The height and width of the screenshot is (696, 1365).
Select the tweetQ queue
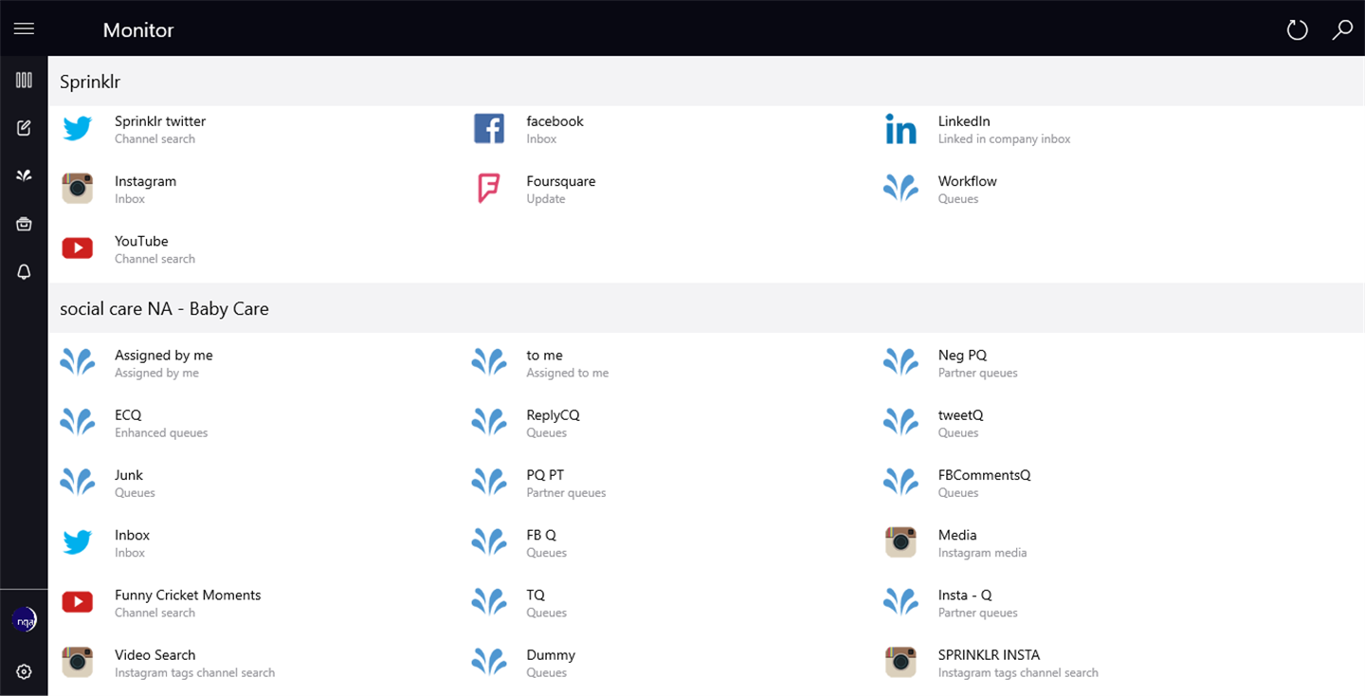(x=960, y=423)
